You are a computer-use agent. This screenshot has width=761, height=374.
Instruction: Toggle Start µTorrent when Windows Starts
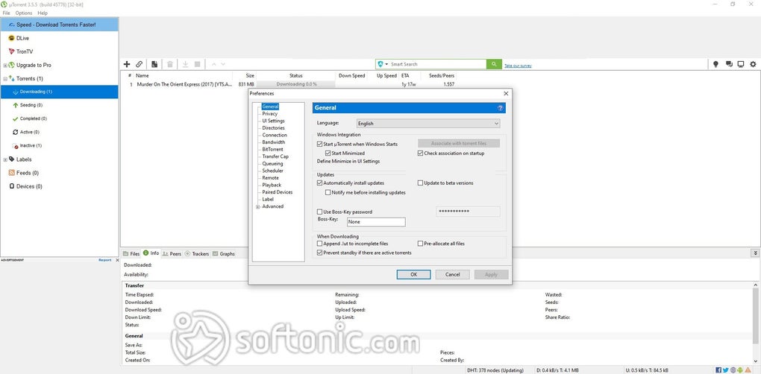(x=319, y=144)
